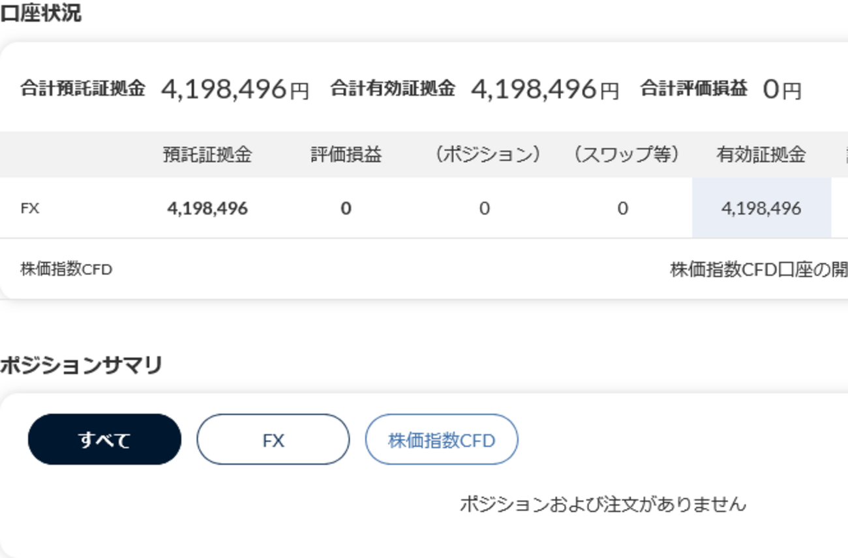Click the FX row label in account table
848x558 pixels.
click(30, 209)
